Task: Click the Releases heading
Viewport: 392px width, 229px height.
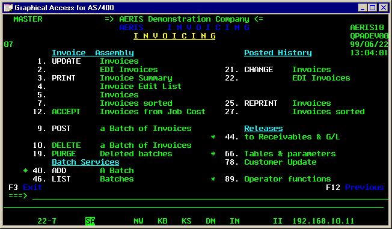Action: [x=263, y=129]
